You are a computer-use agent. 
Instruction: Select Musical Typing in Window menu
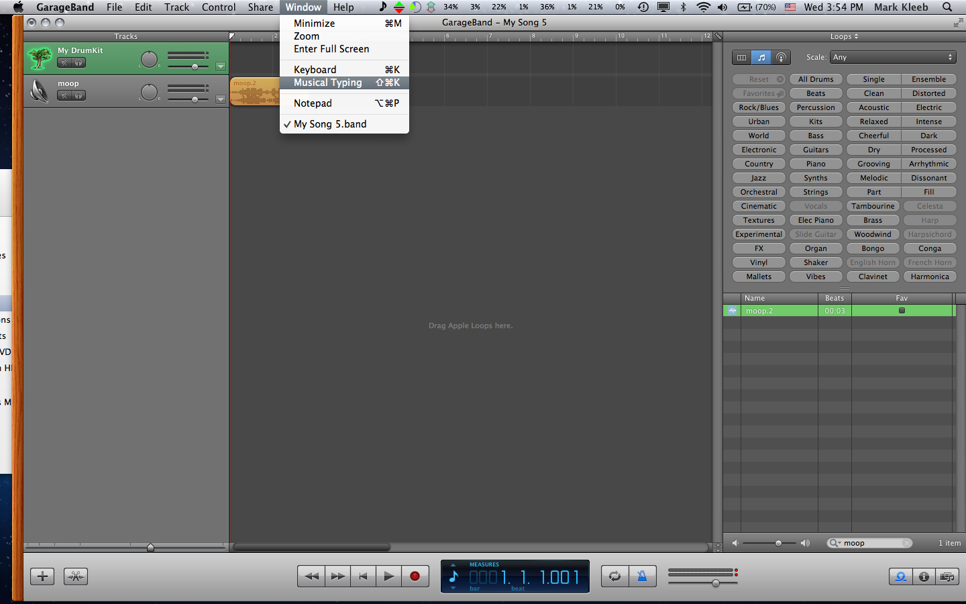point(344,83)
